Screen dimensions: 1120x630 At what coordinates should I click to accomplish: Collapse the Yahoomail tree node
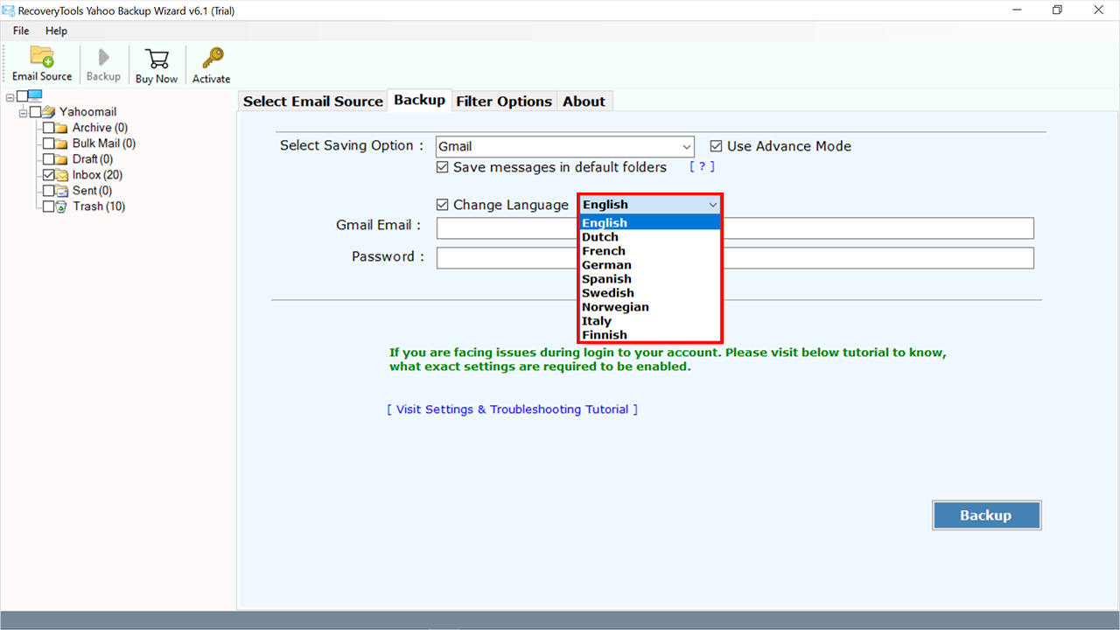24,112
